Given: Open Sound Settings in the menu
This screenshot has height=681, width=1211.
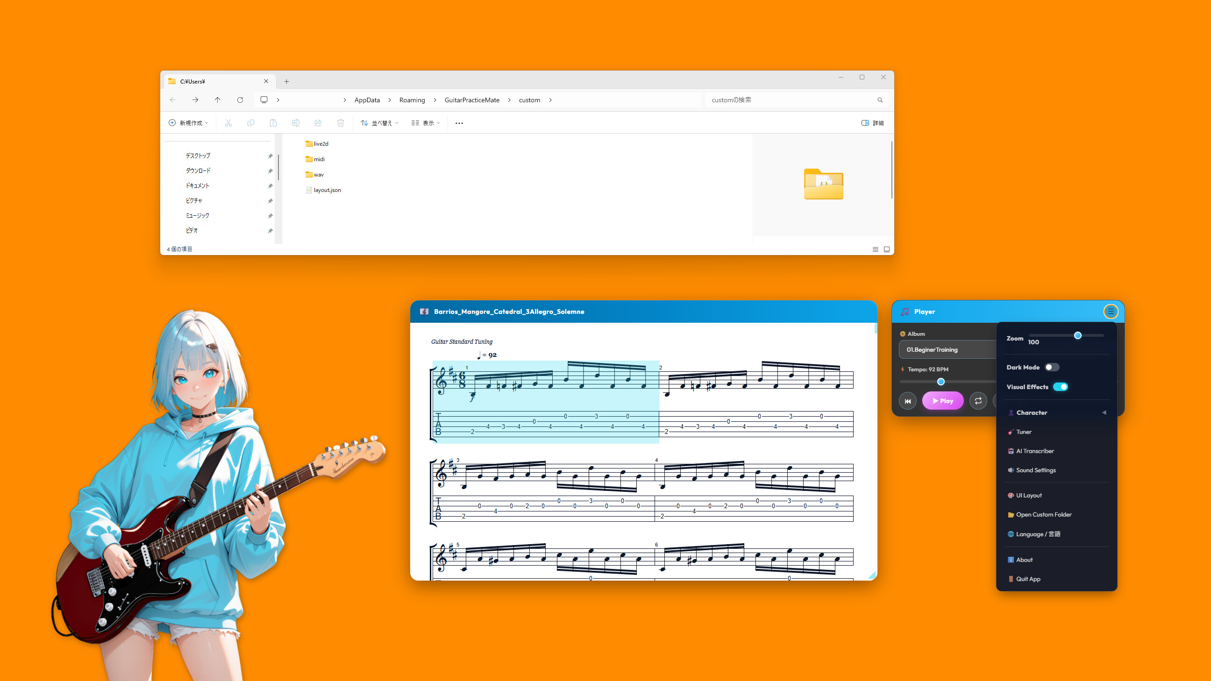Looking at the screenshot, I should [1056, 470].
